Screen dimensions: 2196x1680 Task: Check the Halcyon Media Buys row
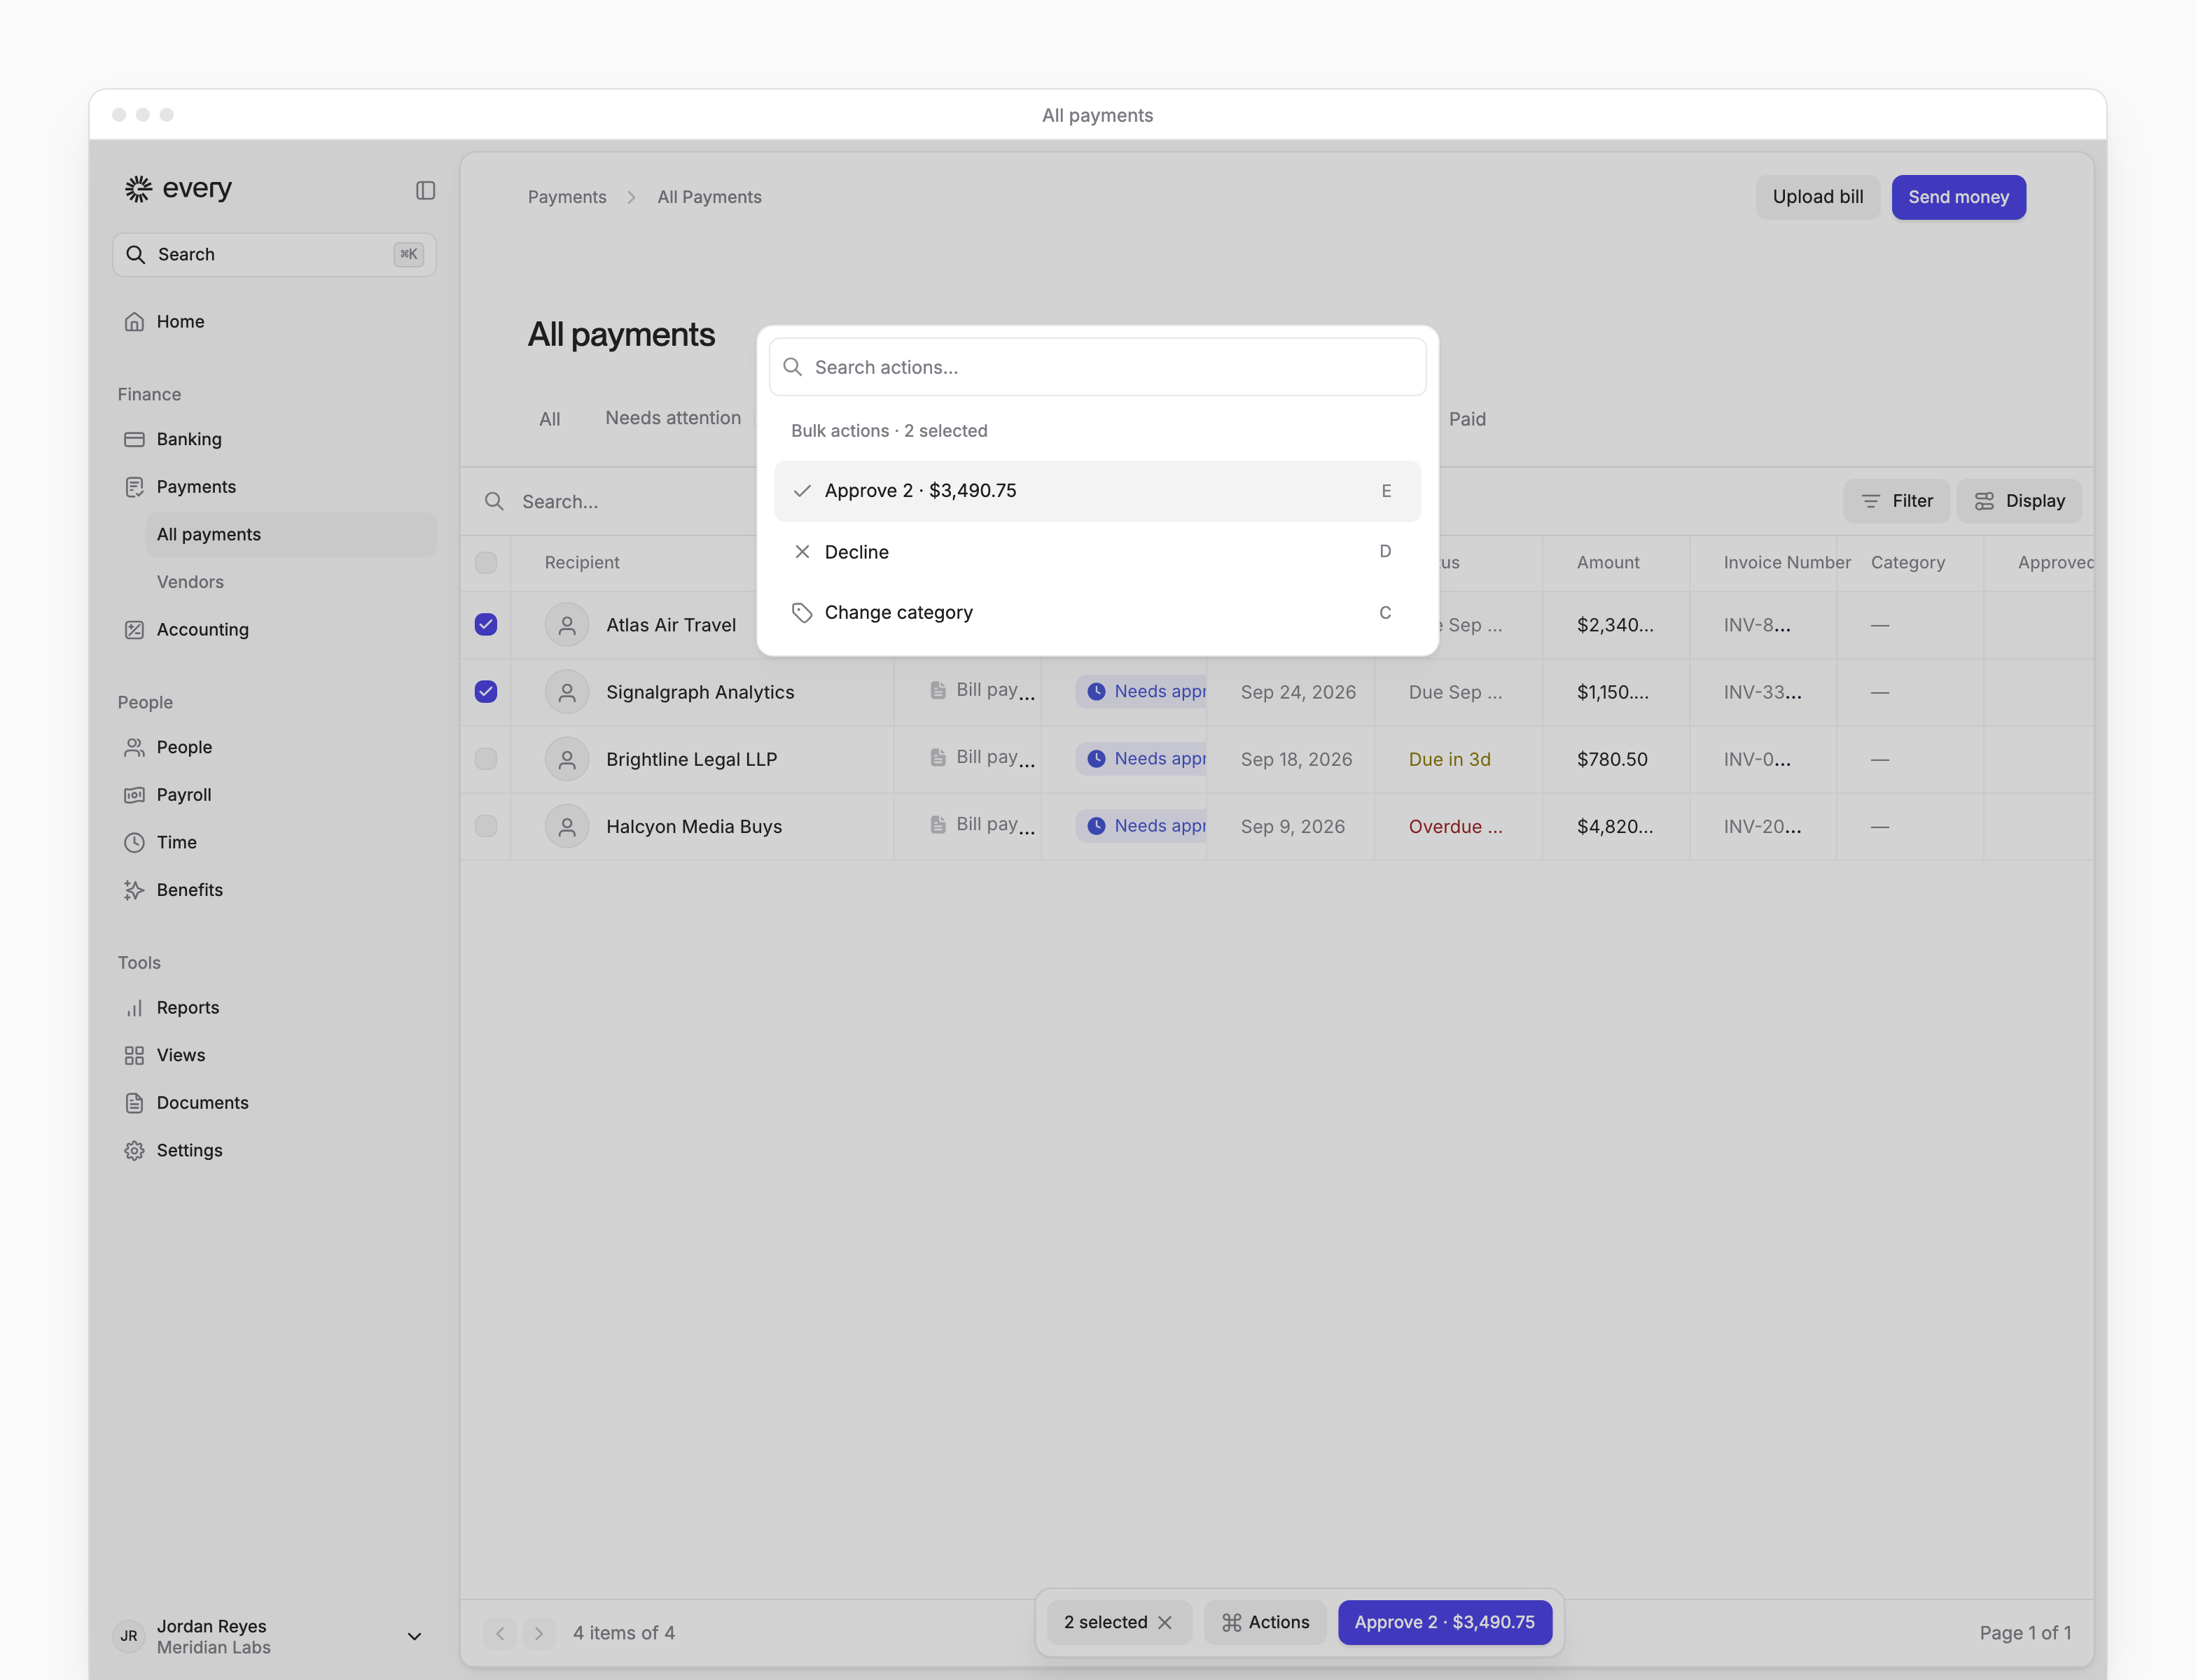pos(485,826)
